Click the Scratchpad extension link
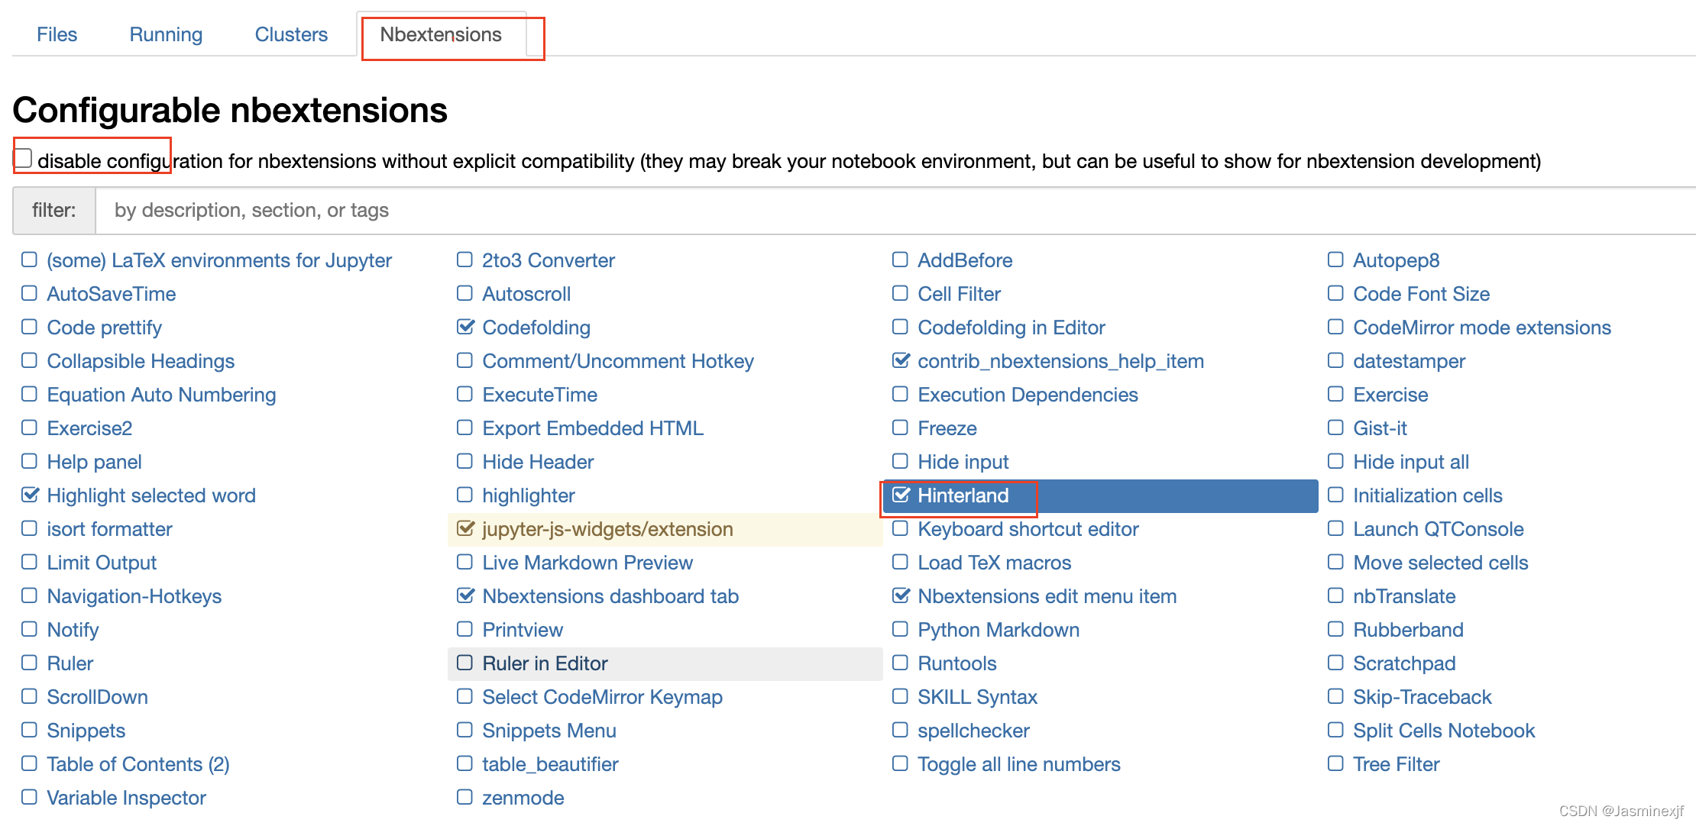 (1403, 663)
